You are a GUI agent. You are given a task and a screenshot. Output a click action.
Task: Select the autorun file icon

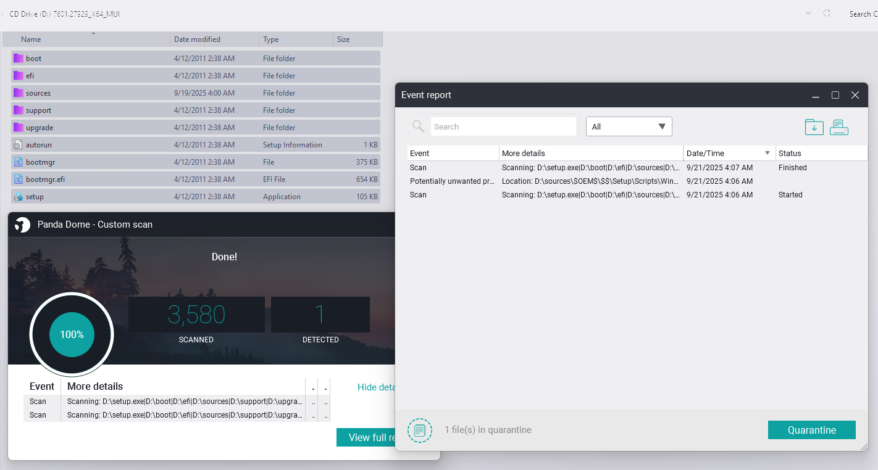pyautogui.click(x=18, y=145)
